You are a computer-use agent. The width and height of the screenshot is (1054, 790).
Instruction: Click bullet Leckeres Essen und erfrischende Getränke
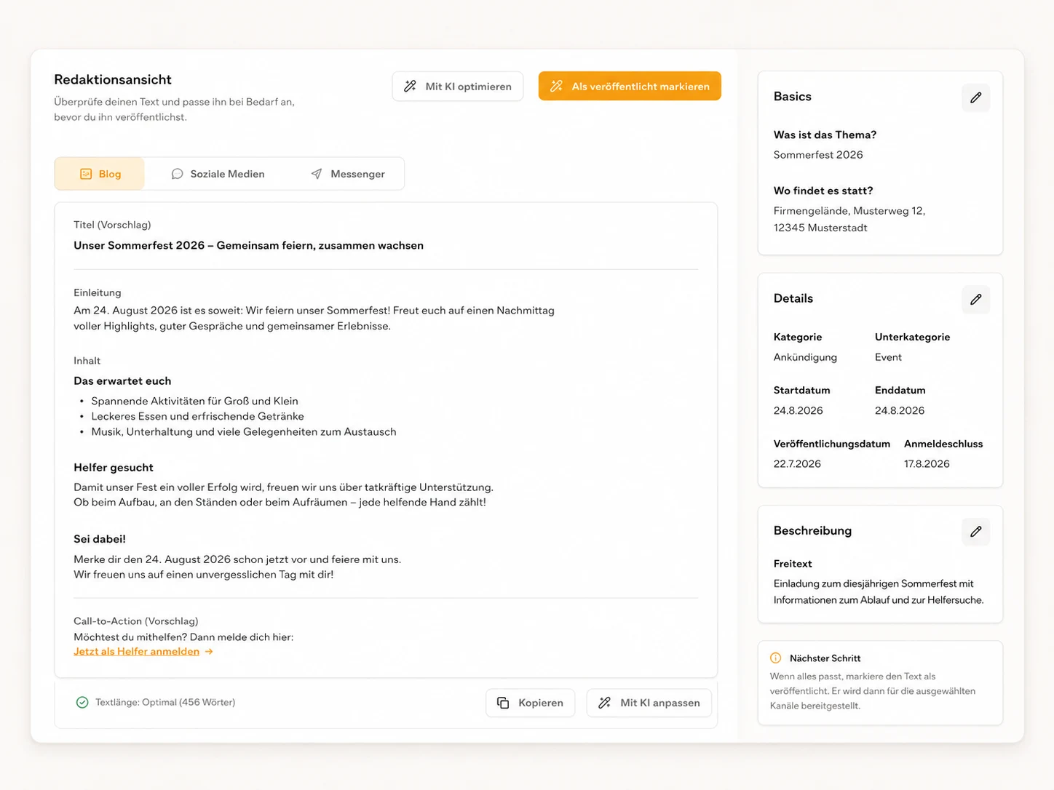click(197, 417)
